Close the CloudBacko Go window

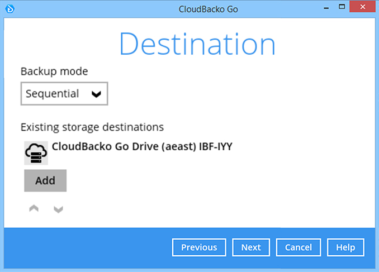coord(363,7)
